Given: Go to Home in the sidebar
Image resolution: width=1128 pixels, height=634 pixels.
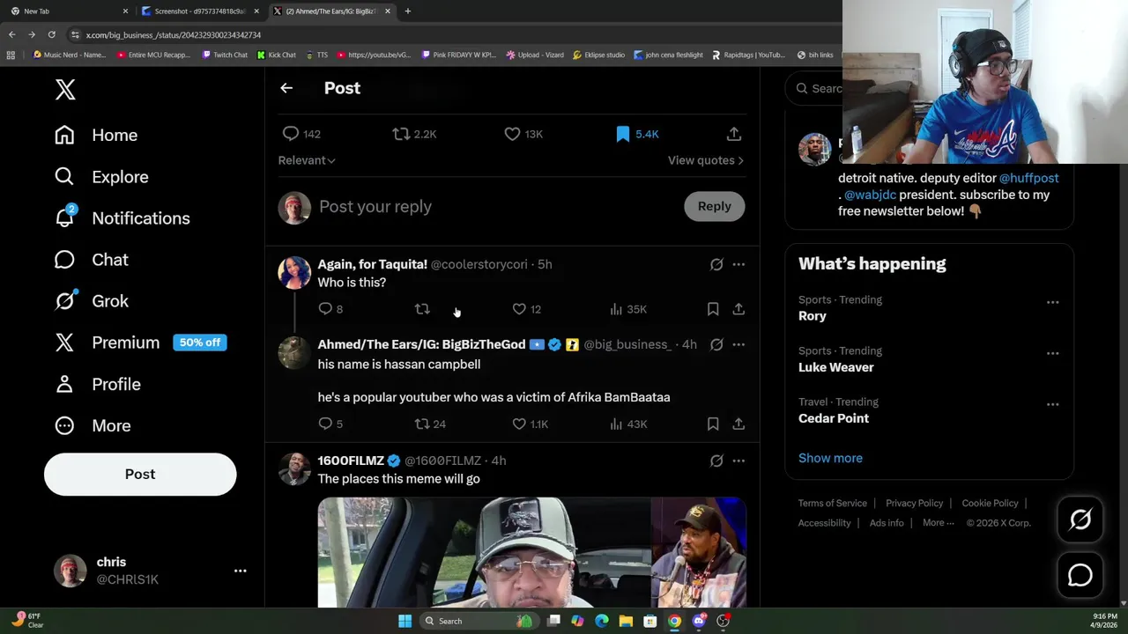Looking at the screenshot, I should tap(115, 135).
